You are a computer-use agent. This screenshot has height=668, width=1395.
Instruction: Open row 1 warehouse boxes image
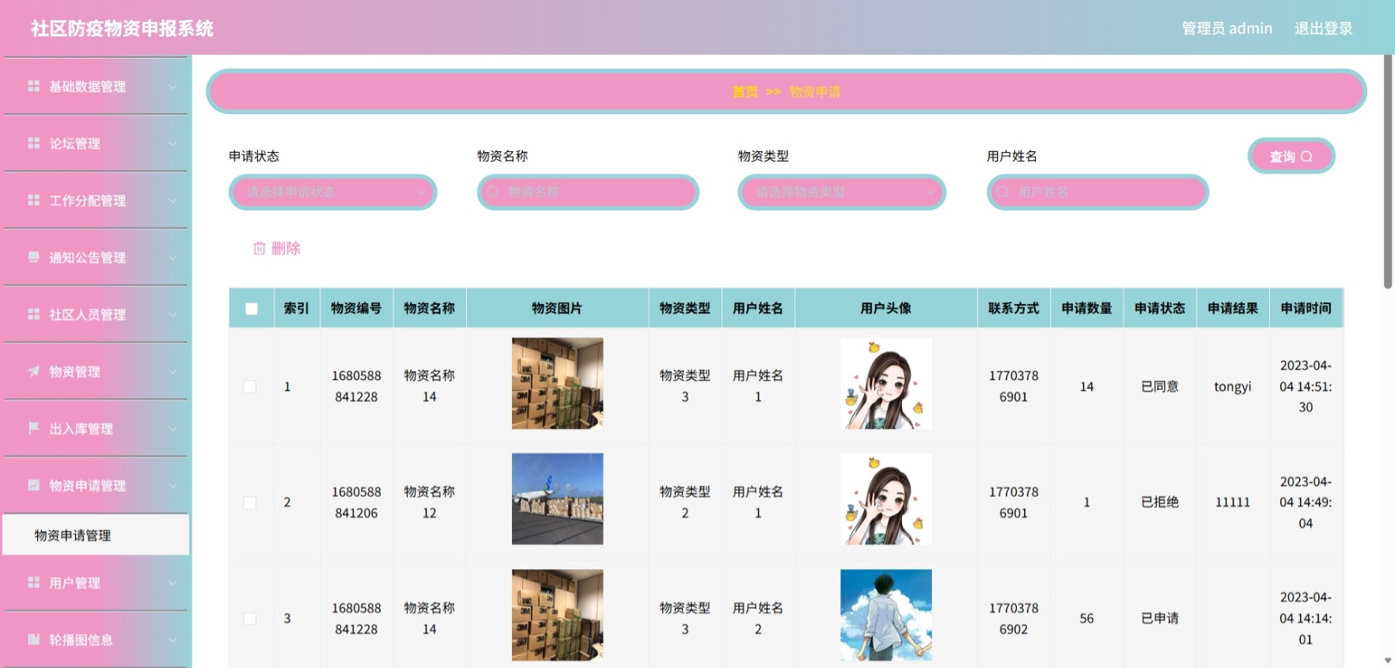(557, 384)
